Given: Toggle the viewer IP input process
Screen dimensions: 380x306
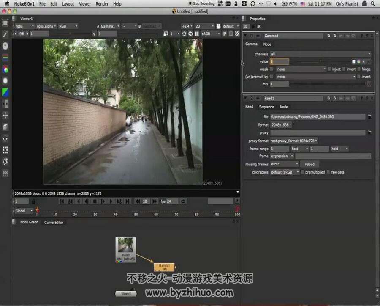Looking at the screenshot, I should 225,33.
